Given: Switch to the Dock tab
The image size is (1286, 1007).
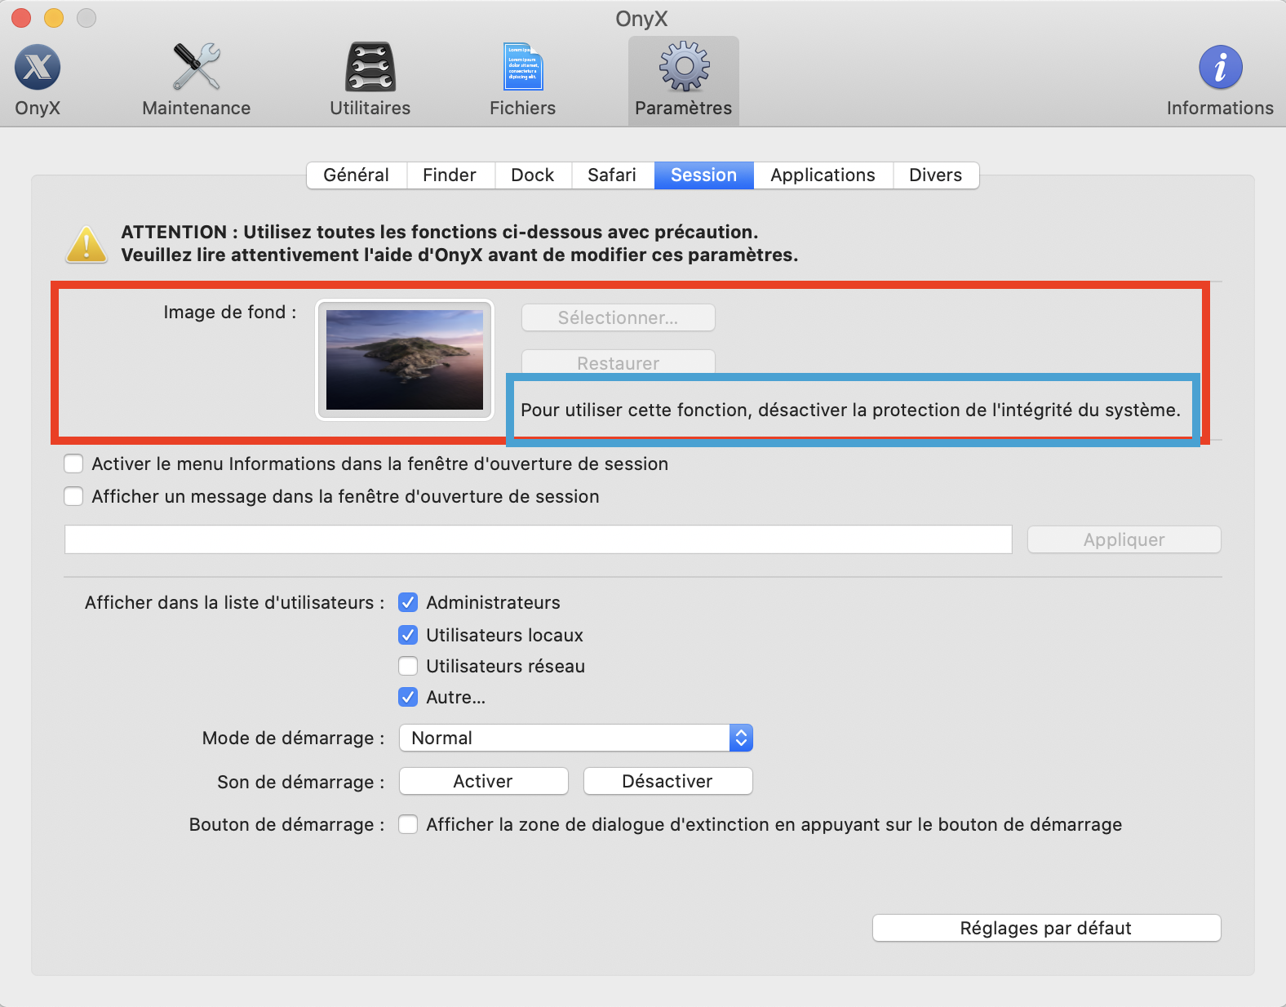Looking at the screenshot, I should click(x=533, y=175).
